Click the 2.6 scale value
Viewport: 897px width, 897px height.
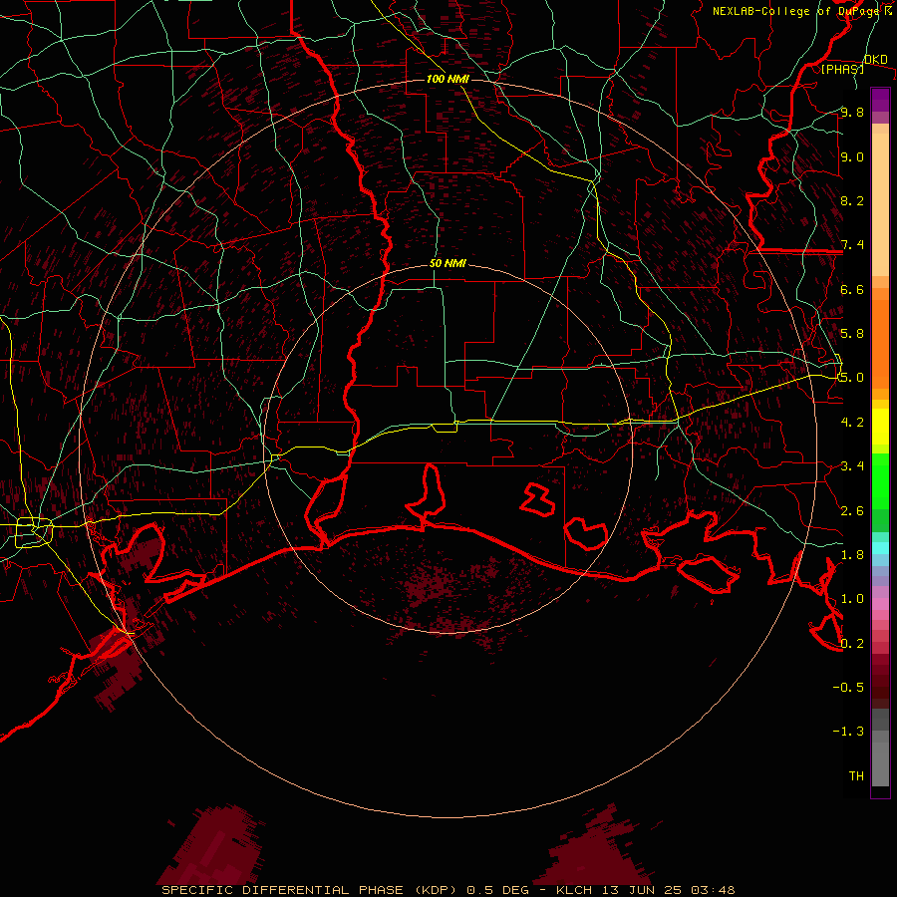(852, 510)
